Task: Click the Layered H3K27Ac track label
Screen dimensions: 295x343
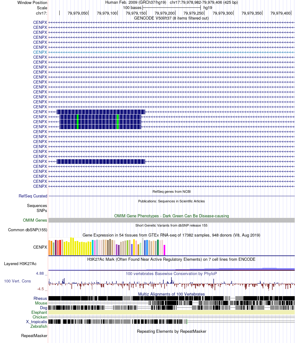Action: click(20, 264)
